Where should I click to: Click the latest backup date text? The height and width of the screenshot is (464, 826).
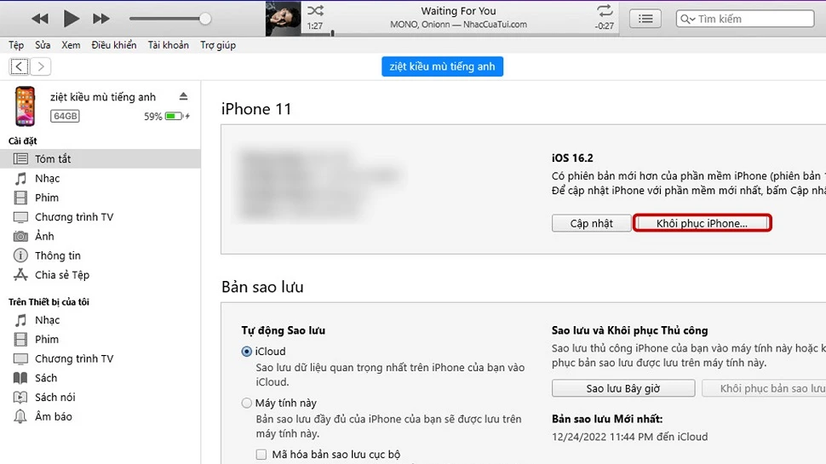point(630,437)
